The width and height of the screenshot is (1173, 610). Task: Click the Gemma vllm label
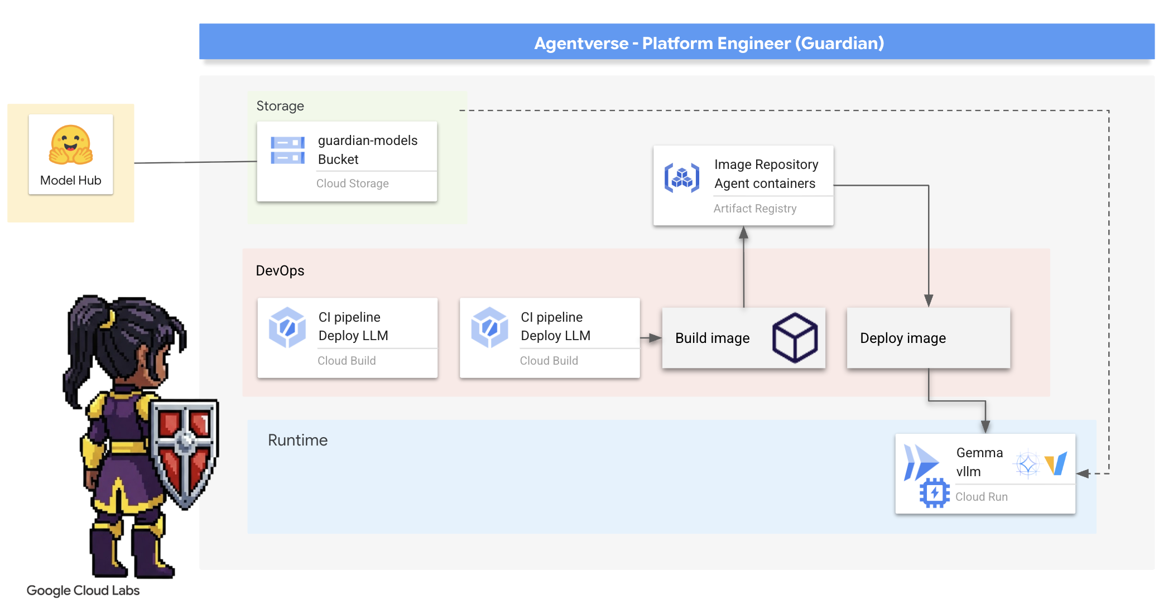tap(979, 462)
